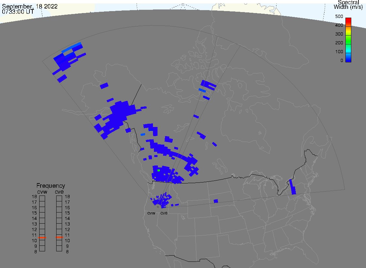Click the 0733:00 UT timestamp

tap(18, 12)
